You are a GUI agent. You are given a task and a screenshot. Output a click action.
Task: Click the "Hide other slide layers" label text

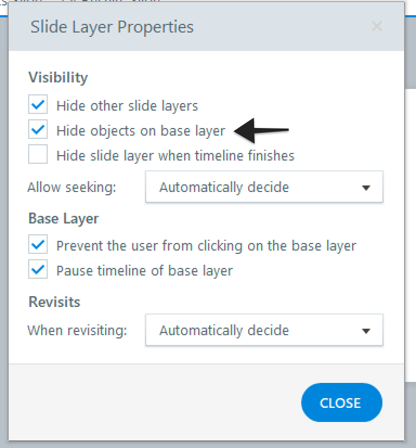pos(127,105)
